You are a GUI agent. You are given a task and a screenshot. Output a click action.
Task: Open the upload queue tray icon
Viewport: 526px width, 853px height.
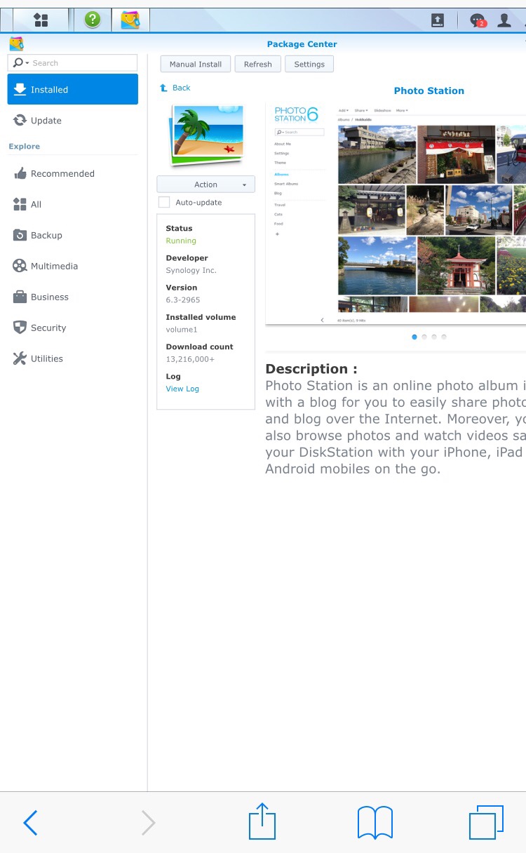438,20
